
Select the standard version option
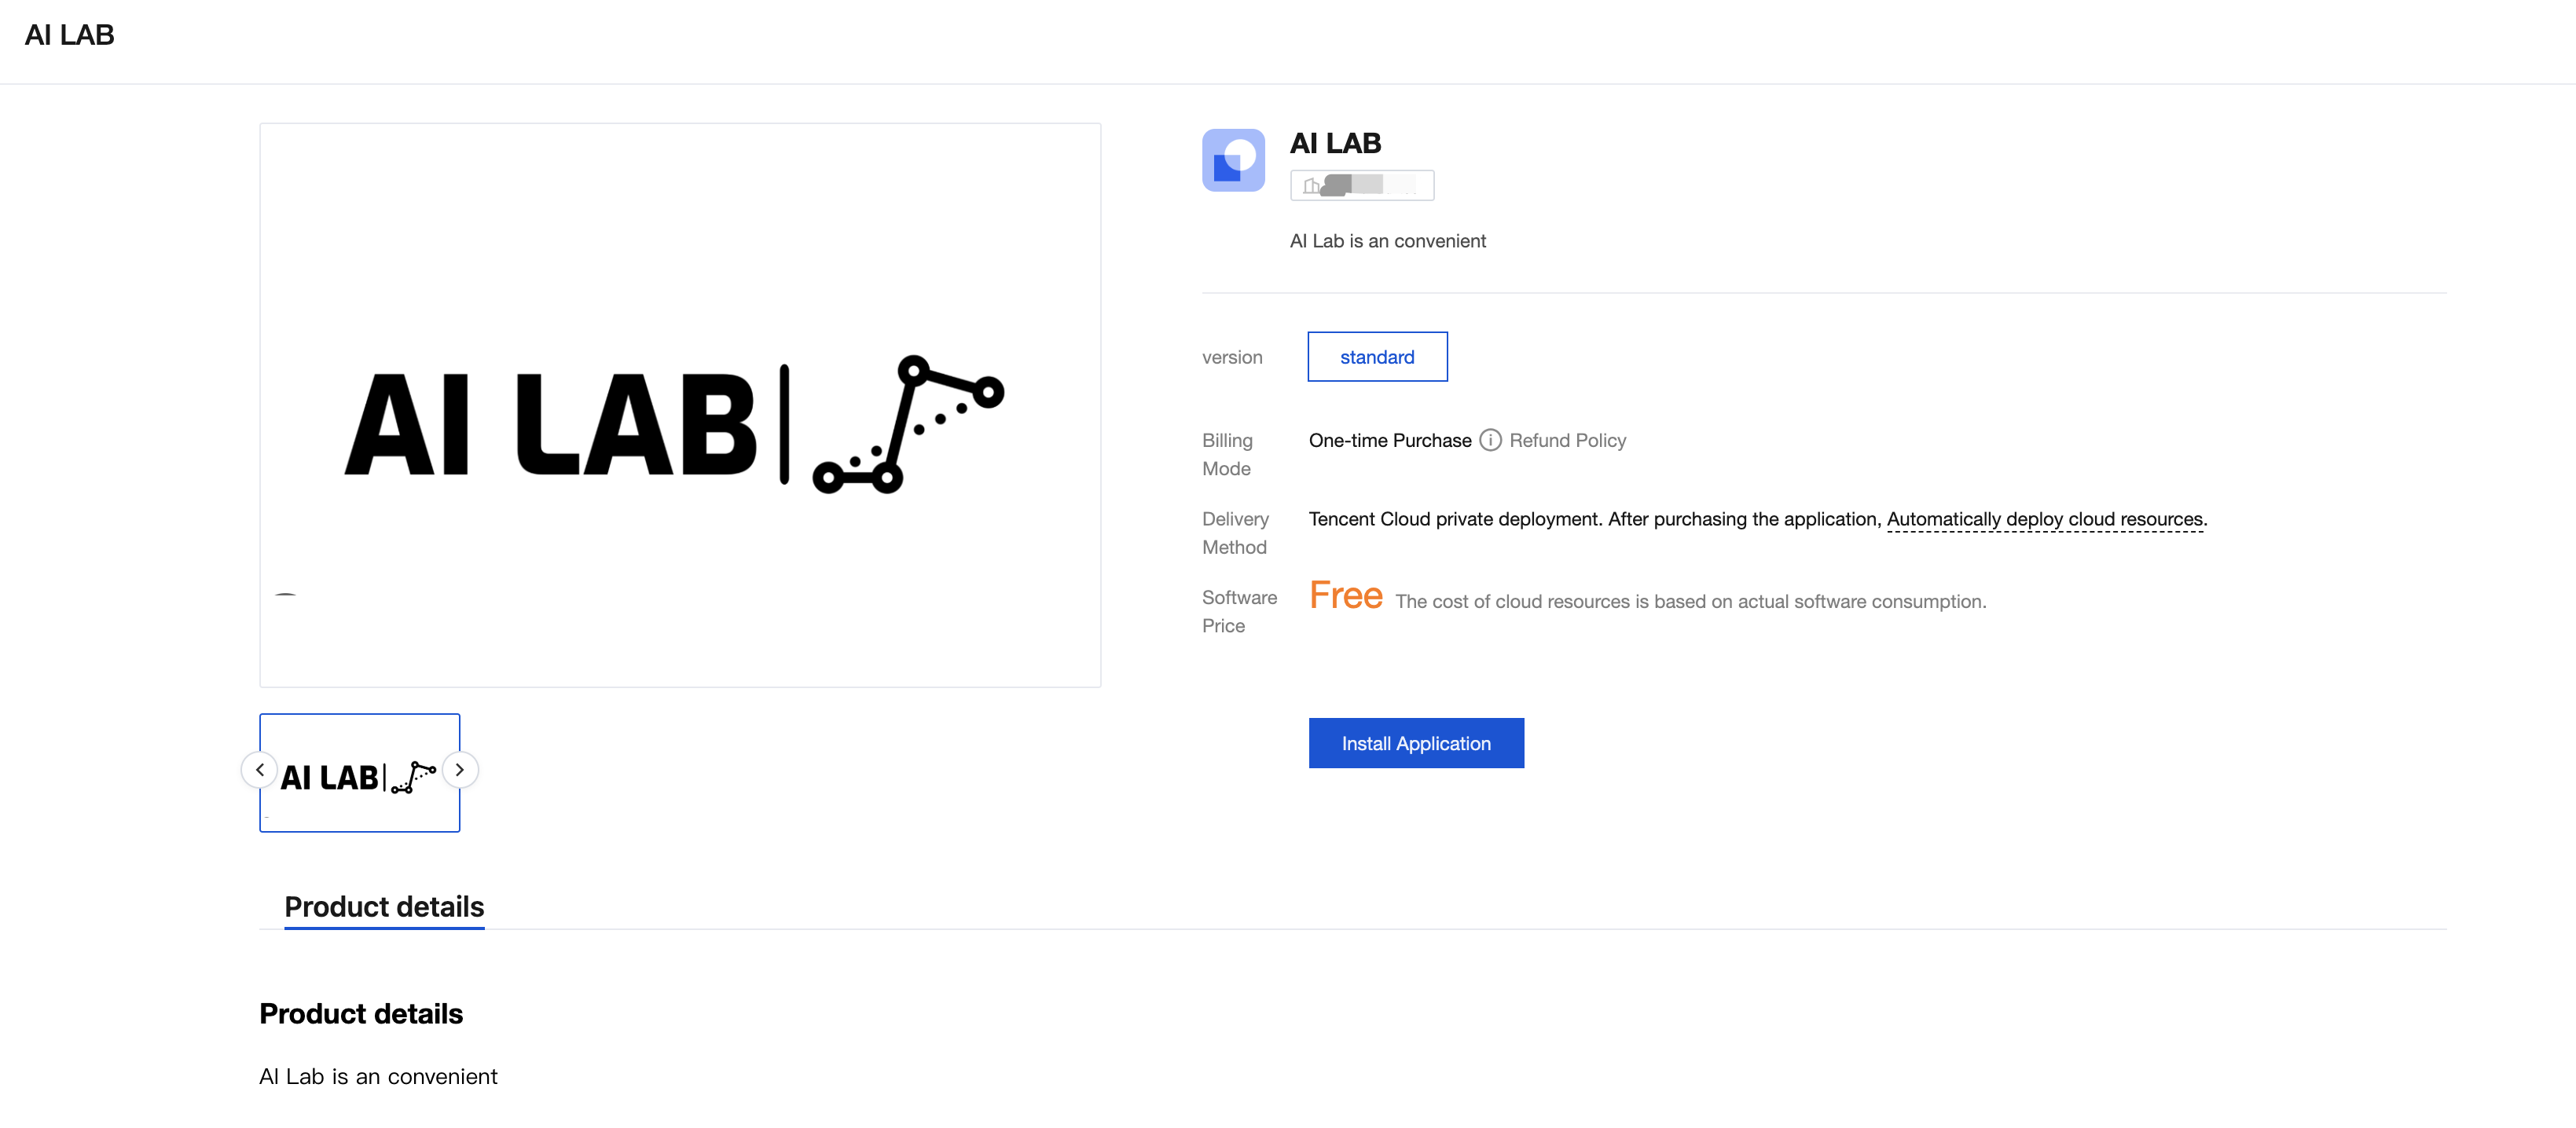[1376, 357]
